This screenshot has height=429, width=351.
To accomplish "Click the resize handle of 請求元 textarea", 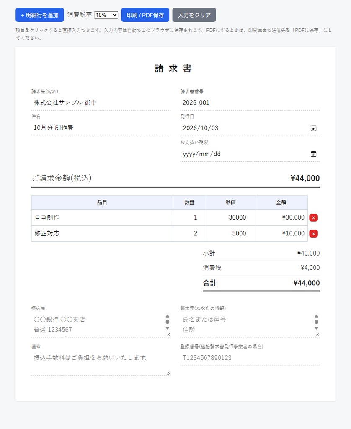I will (x=317, y=335).
